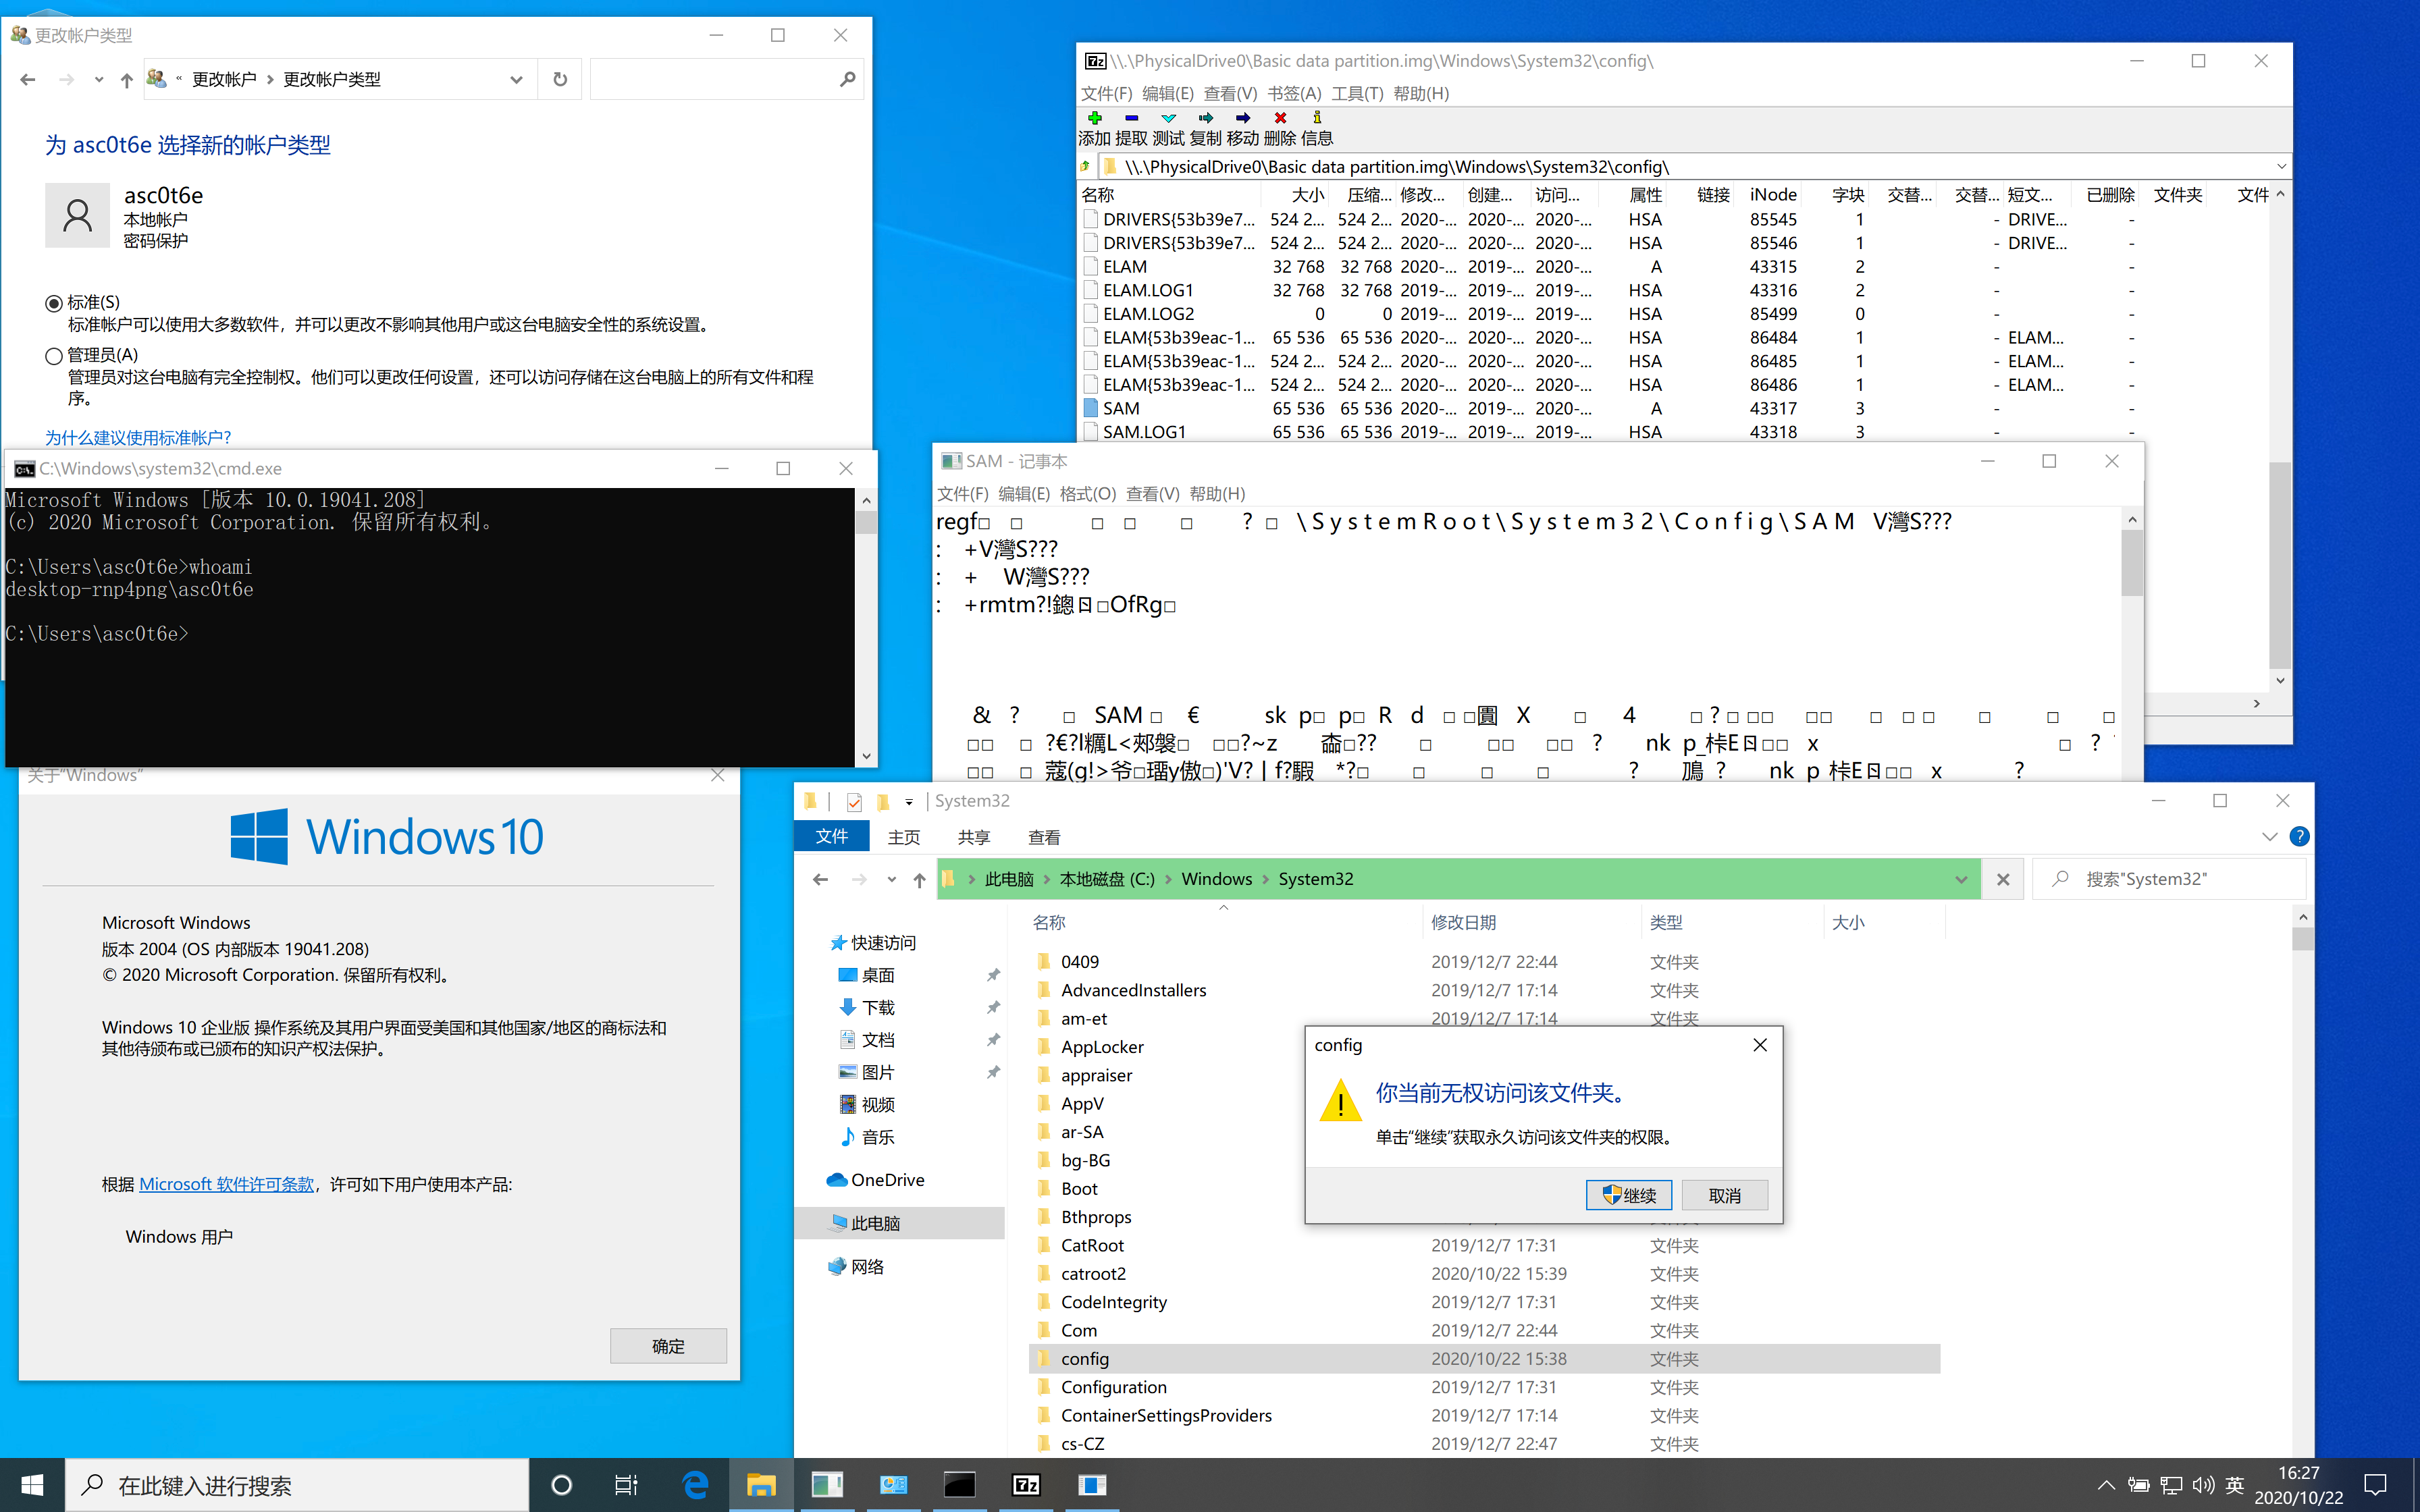The height and width of the screenshot is (1512, 2420).
Task: Expand the Explorer ribbon chevron
Action: 2268,836
